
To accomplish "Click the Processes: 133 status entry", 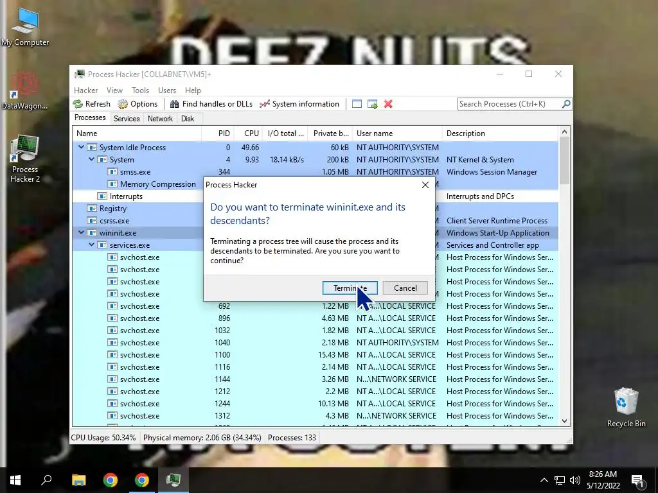I will click(292, 438).
